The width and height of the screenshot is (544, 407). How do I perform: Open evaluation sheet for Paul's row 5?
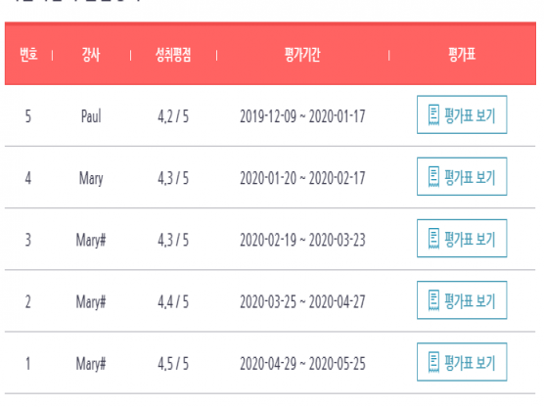[462, 114]
